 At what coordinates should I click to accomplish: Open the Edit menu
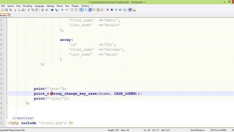point(3,6)
